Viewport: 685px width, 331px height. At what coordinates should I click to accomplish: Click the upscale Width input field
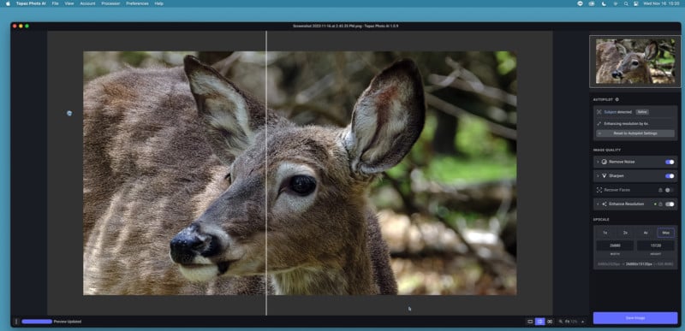click(x=615, y=245)
